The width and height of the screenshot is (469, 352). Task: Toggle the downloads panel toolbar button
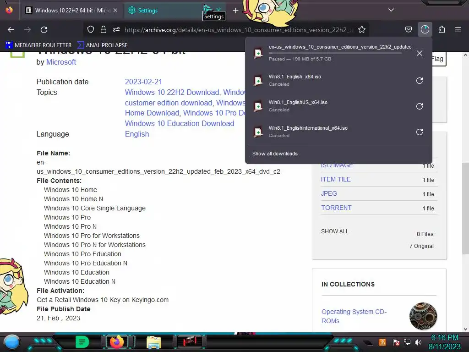tap(425, 29)
